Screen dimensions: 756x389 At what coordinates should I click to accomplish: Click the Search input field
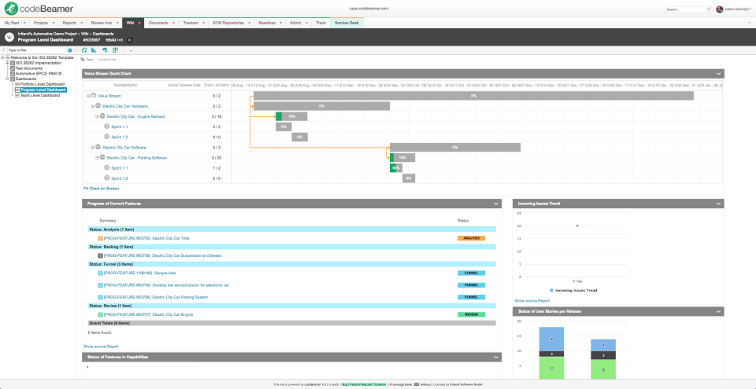click(x=685, y=9)
